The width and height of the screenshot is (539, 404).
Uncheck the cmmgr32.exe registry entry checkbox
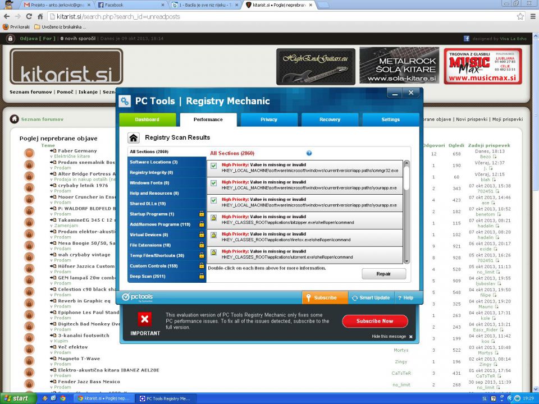214,166
